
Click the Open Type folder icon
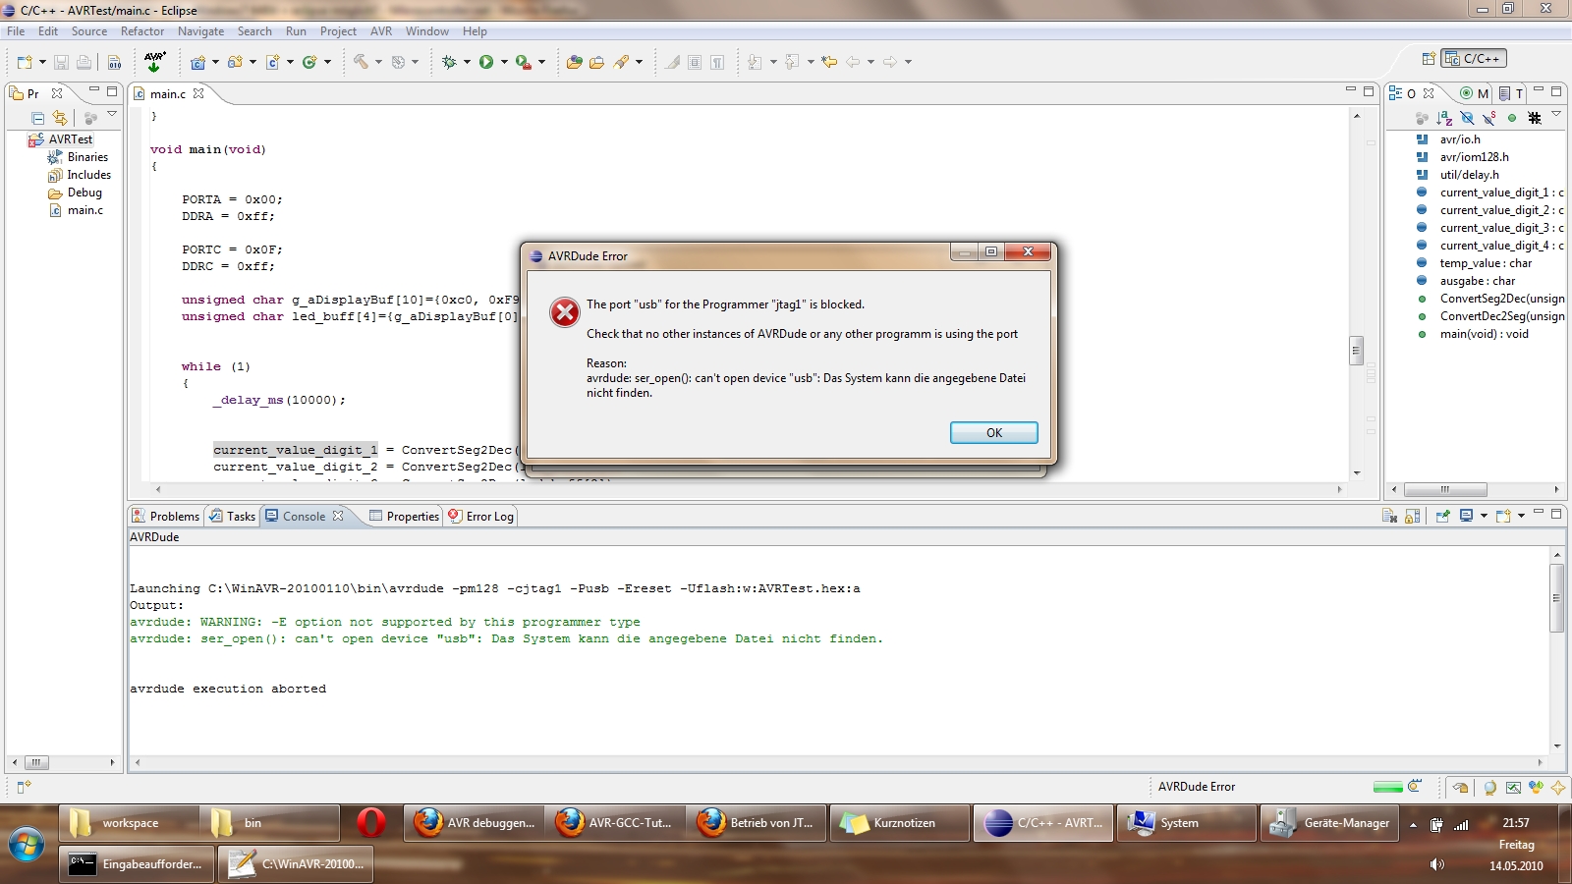coord(597,62)
